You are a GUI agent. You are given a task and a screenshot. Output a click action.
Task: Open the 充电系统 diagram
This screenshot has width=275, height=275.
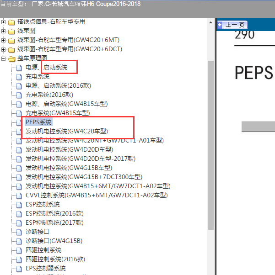[38, 76]
